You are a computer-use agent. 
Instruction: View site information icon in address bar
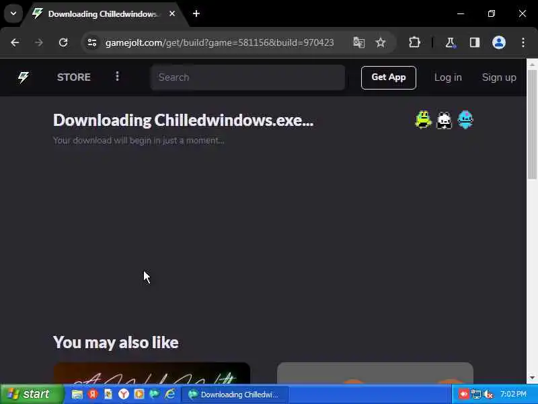pos(92,42)
